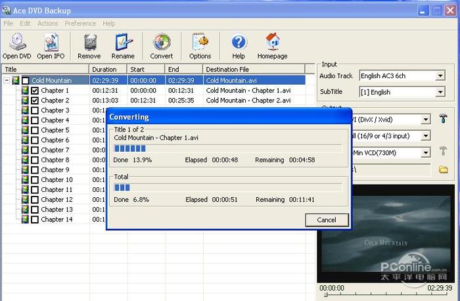This screenshot has width=460, height=301.
Task: Click the output folder browse icon
Action: pos(443,170)
